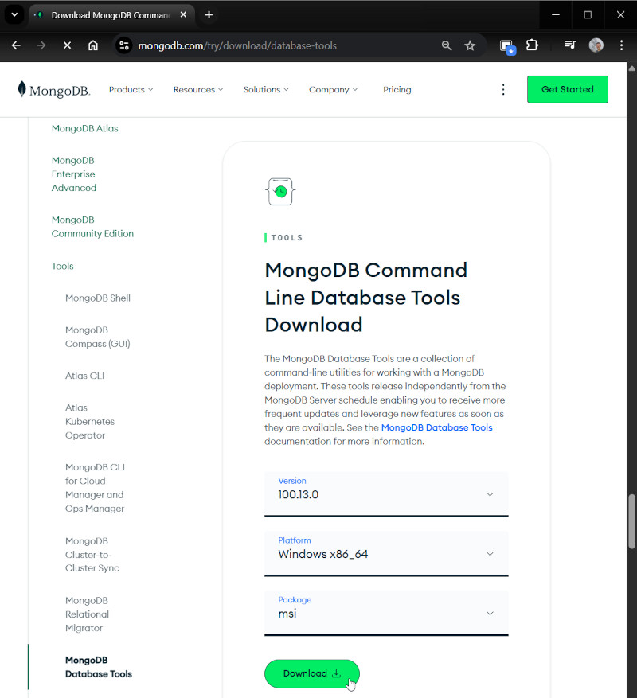
Task: View site information icon in address bar
Action: tap(124, 45)
